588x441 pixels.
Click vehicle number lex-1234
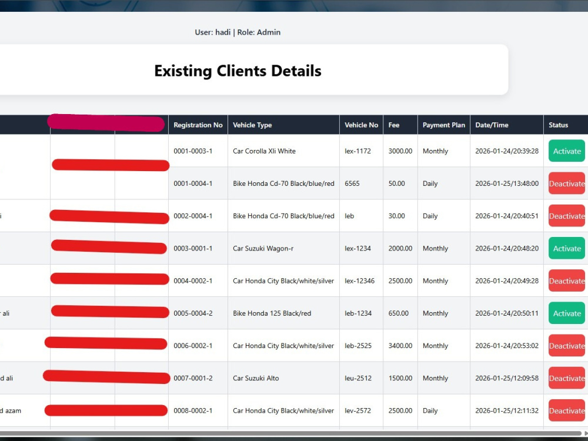pos(358,248)
